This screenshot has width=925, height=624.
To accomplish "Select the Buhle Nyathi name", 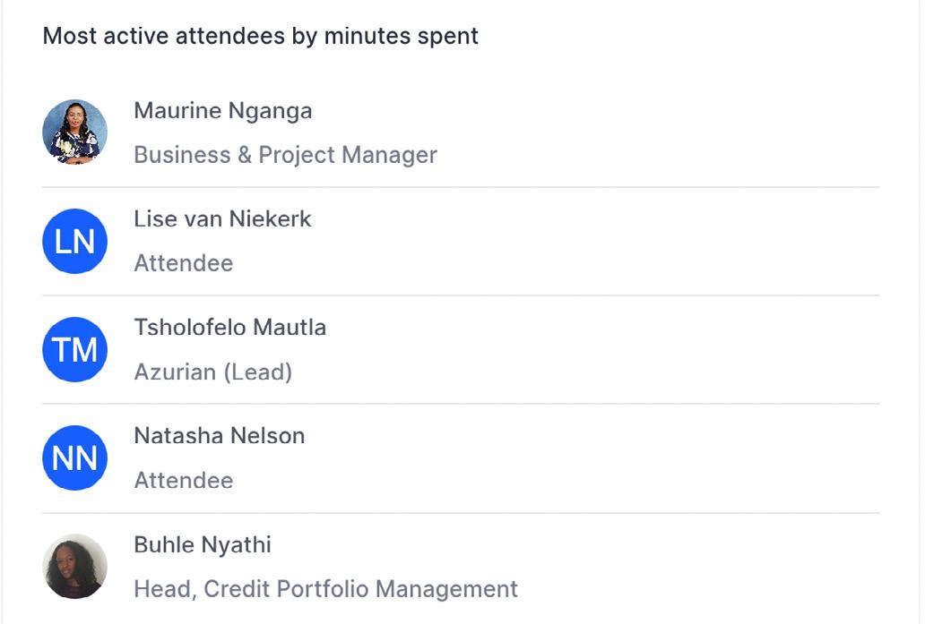I will pos(202,545).
